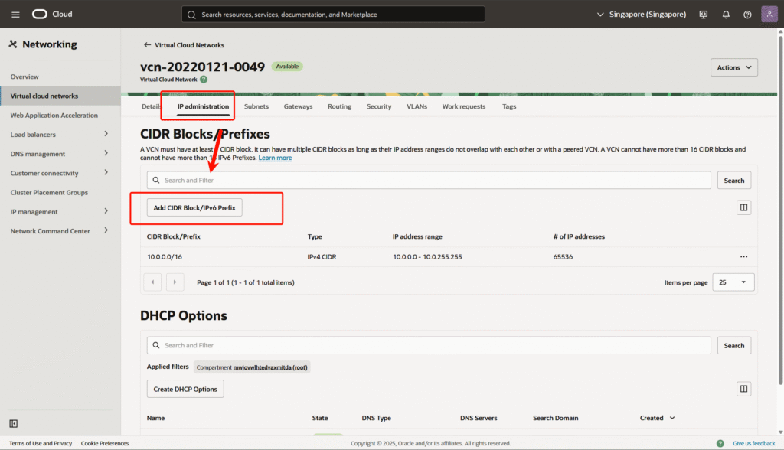
Task: Collapse the sidebar using the bottom-left icon
Action: [14, 423]
